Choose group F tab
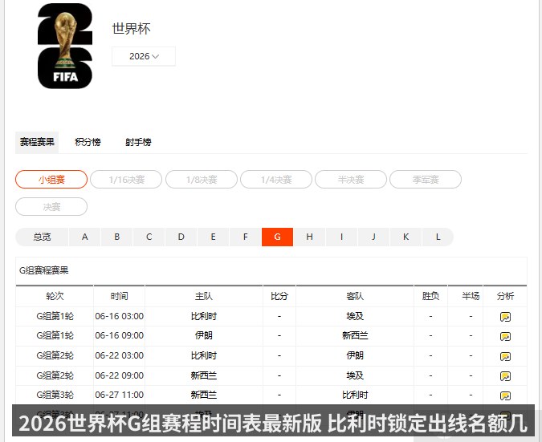This screenshot has width=542, height=442. [x=246, y=237]
